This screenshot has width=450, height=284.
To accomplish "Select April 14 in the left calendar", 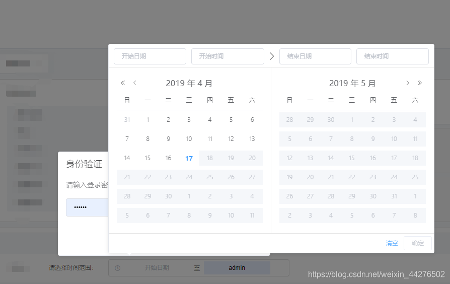I will (x=127, y=158).
